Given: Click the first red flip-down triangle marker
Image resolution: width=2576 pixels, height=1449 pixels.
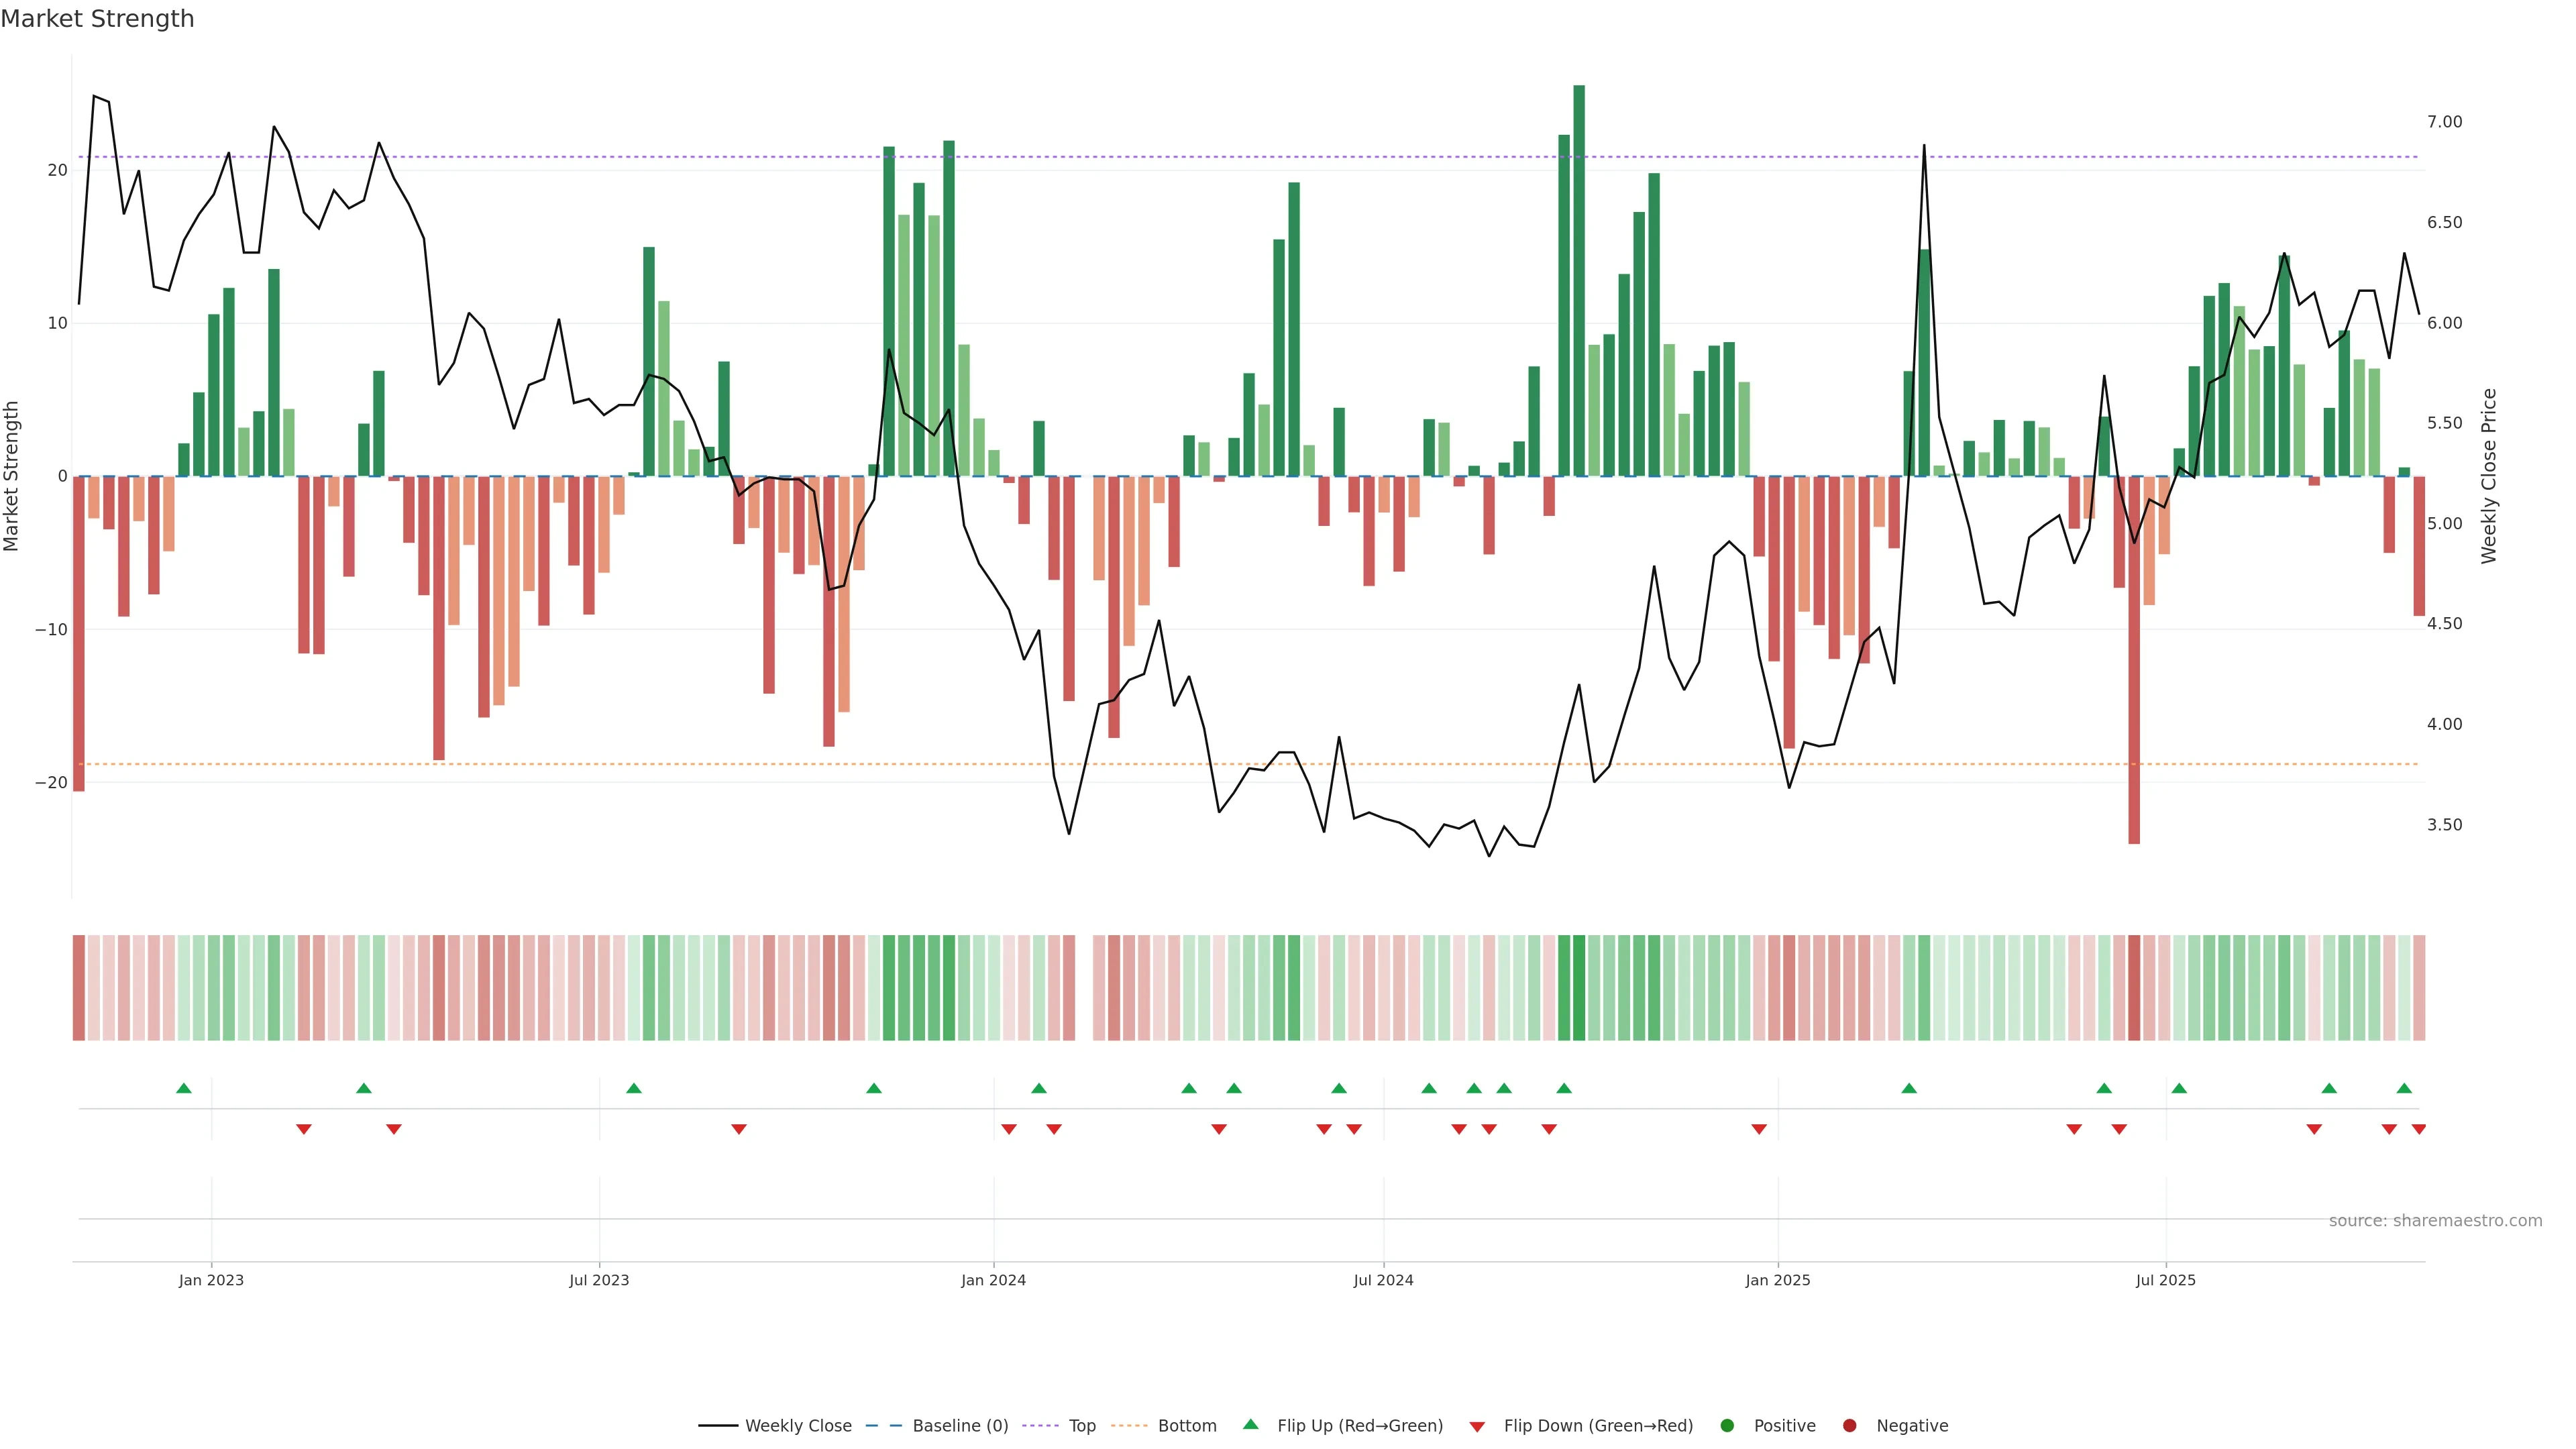Looking at the screenshot, I should click(304, 1129).
